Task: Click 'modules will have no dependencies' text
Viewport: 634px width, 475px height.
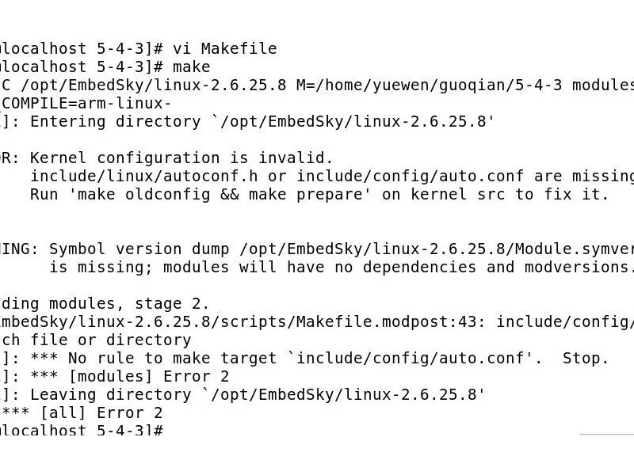Action: (319, 268)
